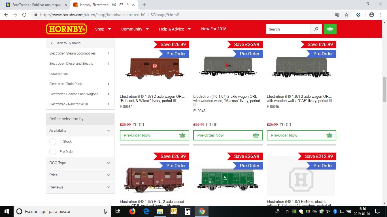Click the Bluetooth tray icon
This screenshot has height=217, width=387.
click(x=335, y=211)
